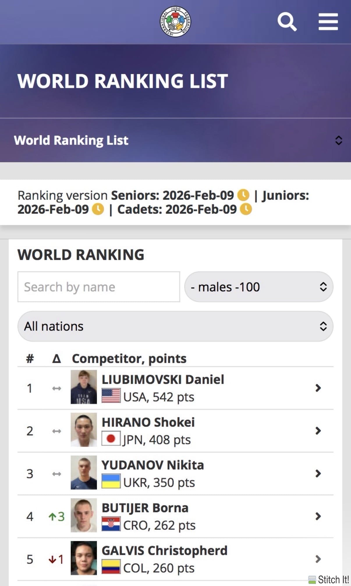Click the clock icon beside Seniors date

click(x=243, y=195)
